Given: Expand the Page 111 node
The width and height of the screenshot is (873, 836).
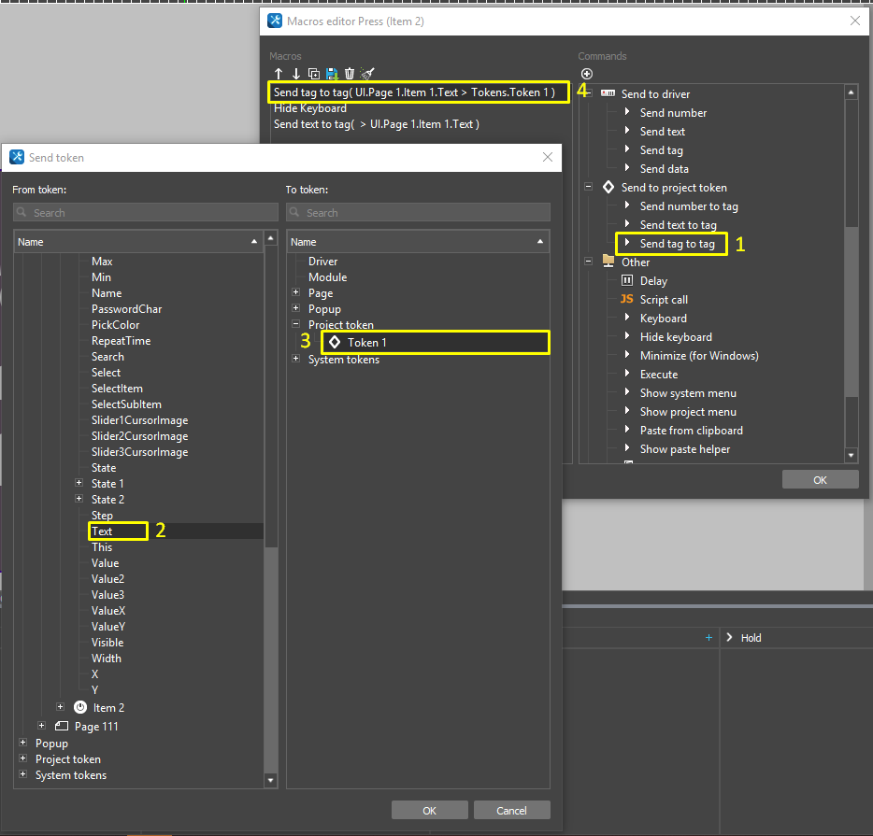Looking at the screenshot, I should (42, 727).
